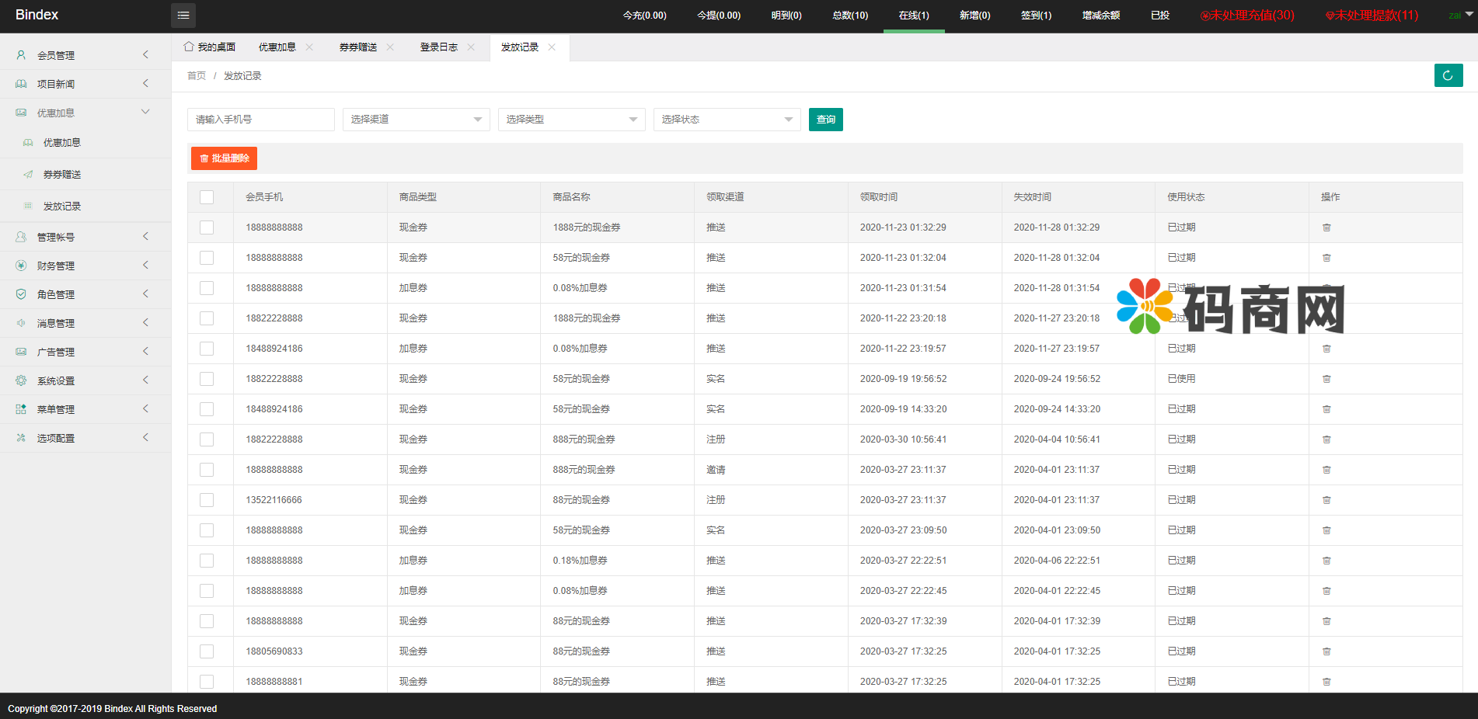Check the select-all checkbox in table header
The image size is (1478, 719).
[207, 197]
